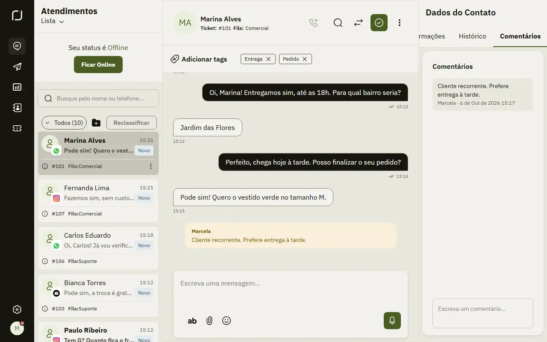Click the user avatar labeled M
The height and width of the screenshot is (342, 547).
click(17, 328)
